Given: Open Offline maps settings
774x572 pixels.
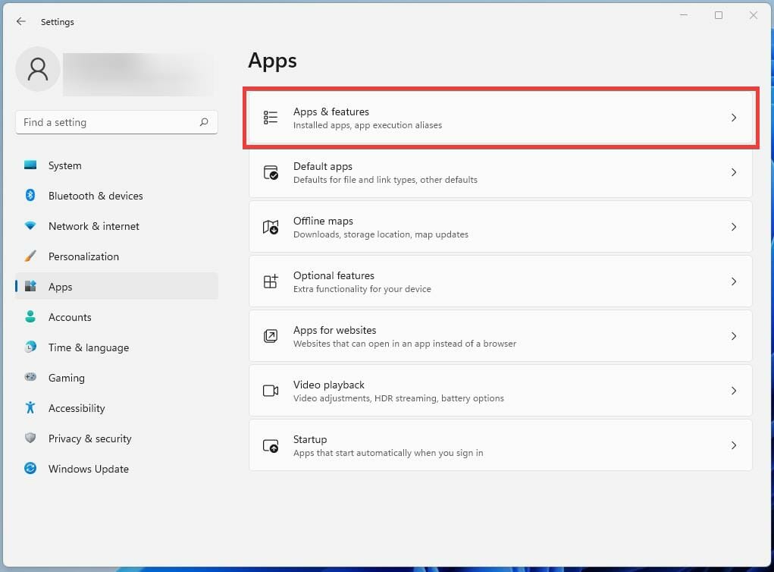Looking at the screenshot, I should tap(500, 227).
